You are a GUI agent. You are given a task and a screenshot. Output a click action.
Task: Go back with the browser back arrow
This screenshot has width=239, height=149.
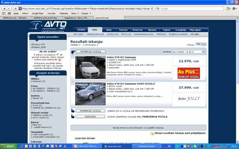tap(5, 9)
